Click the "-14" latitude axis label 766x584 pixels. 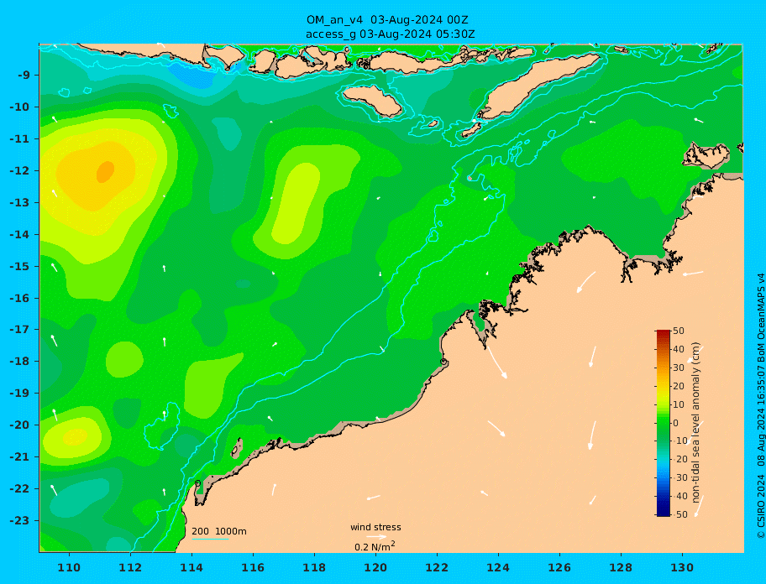point(19,235)
